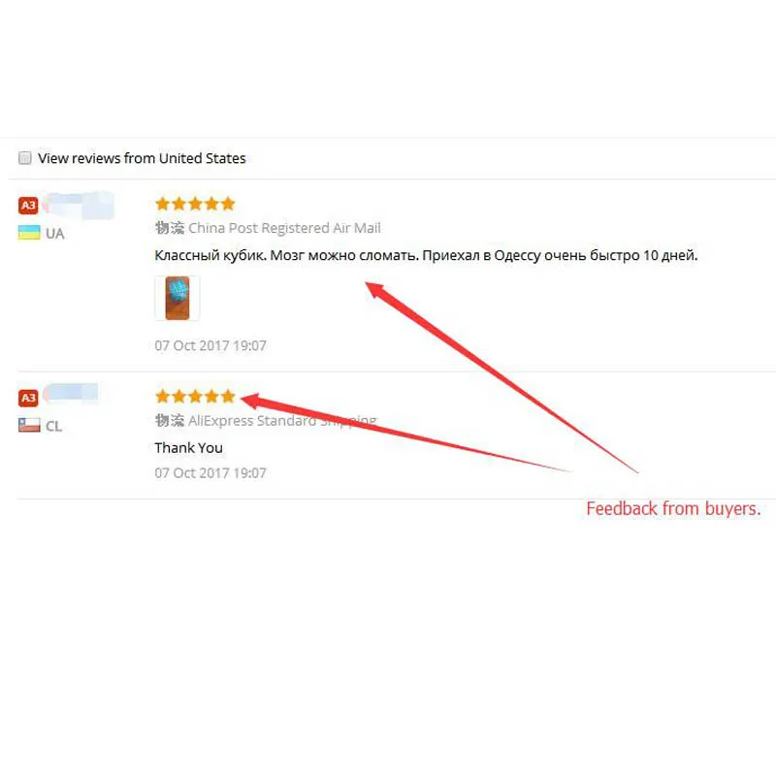Click the second review's 07 Oct 2017 date
The width and height of the screenshot is (776, 776).
(x=210, y=472)
